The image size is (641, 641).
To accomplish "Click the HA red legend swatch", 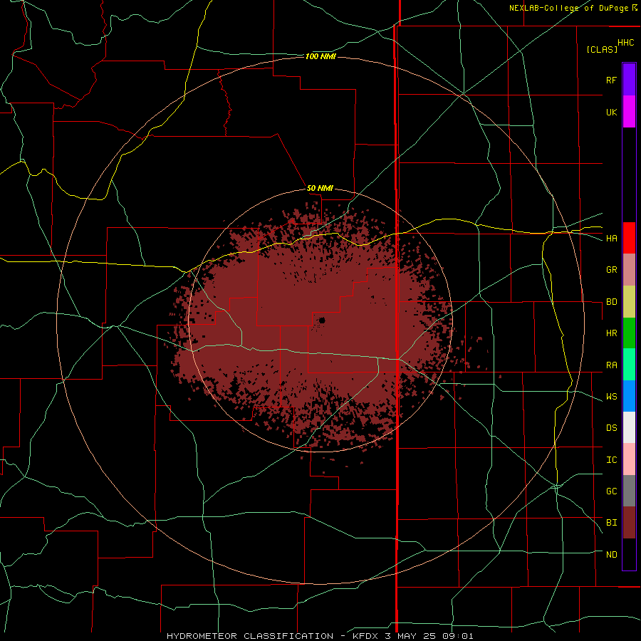I will 629,238.
